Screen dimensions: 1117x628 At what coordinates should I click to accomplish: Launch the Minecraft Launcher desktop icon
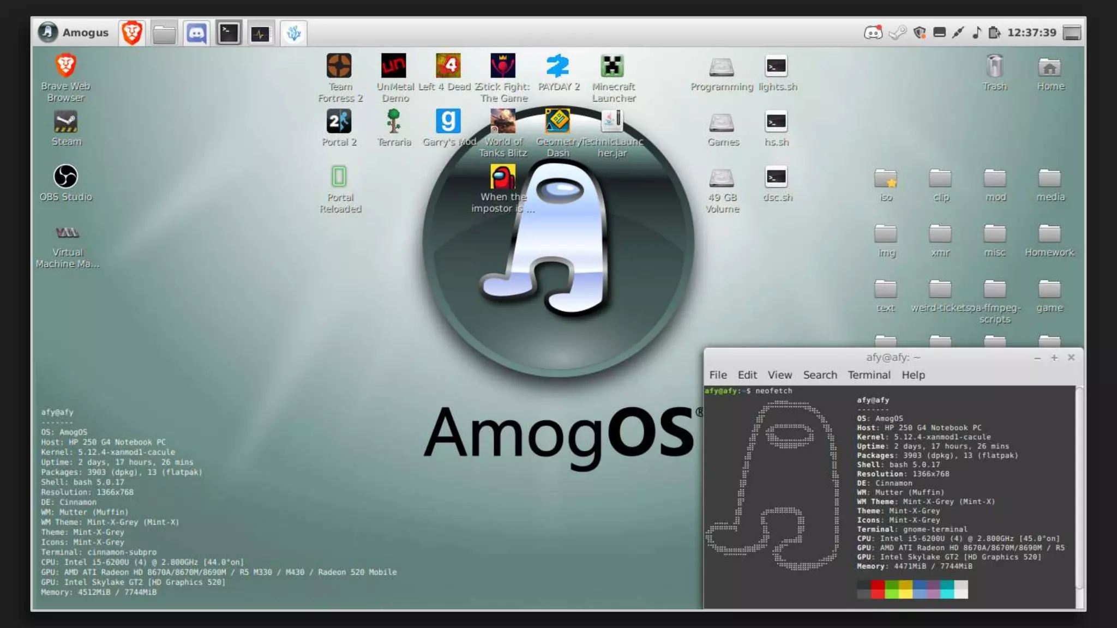point(612,67)
